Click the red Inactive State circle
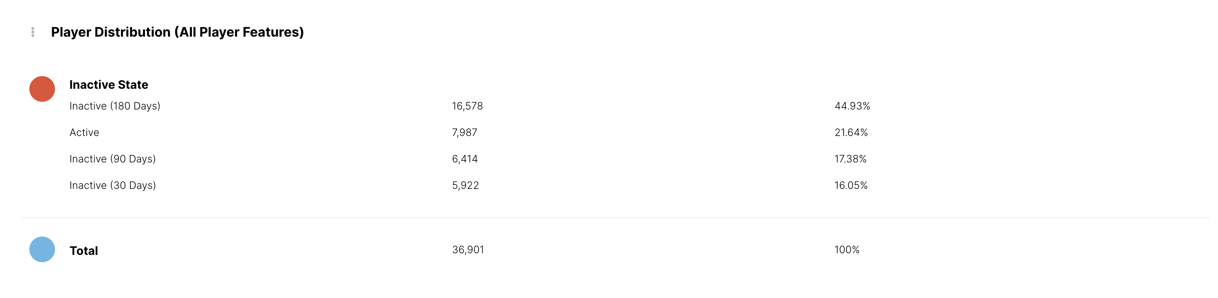This screenshot has height=298, width=1218. (42, 89)
